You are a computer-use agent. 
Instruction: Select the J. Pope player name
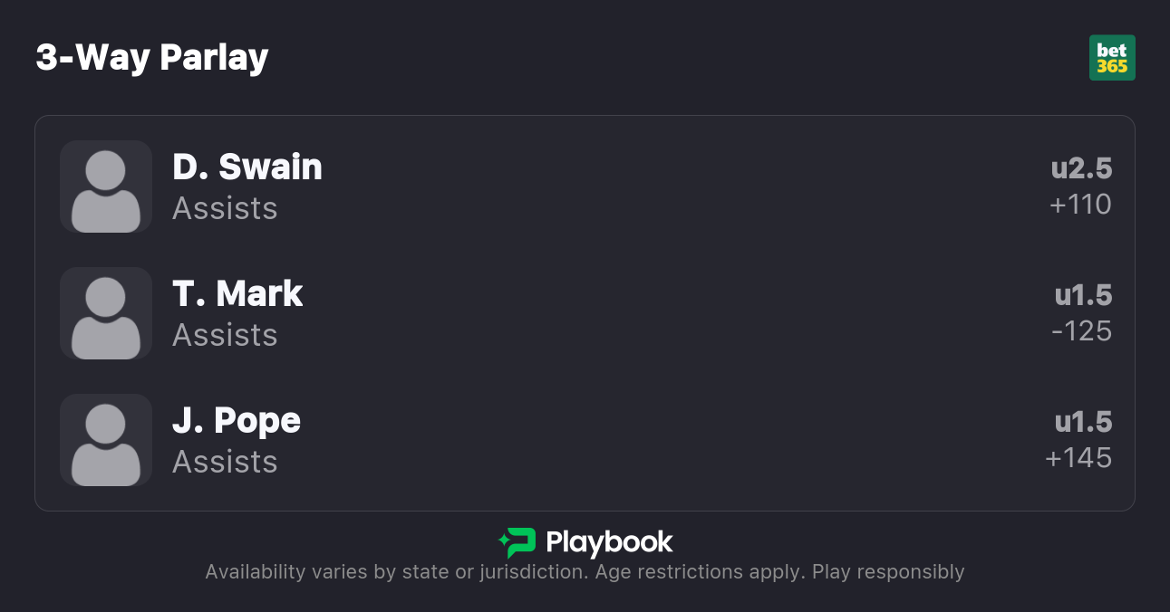coord(237,420)
